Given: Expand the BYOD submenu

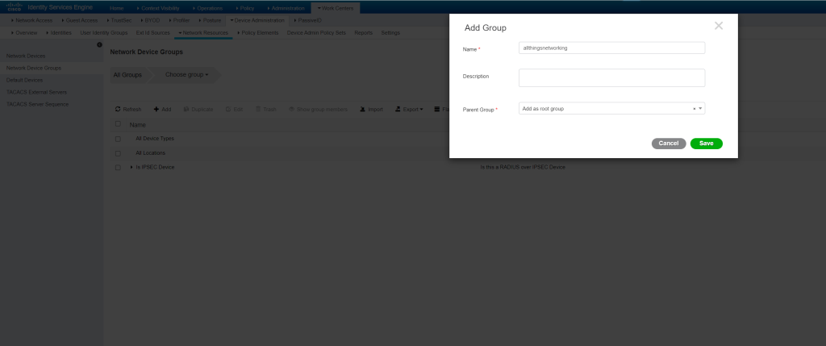Looking at the screenshot, I should pyautogui.click(x=151, y=20).
